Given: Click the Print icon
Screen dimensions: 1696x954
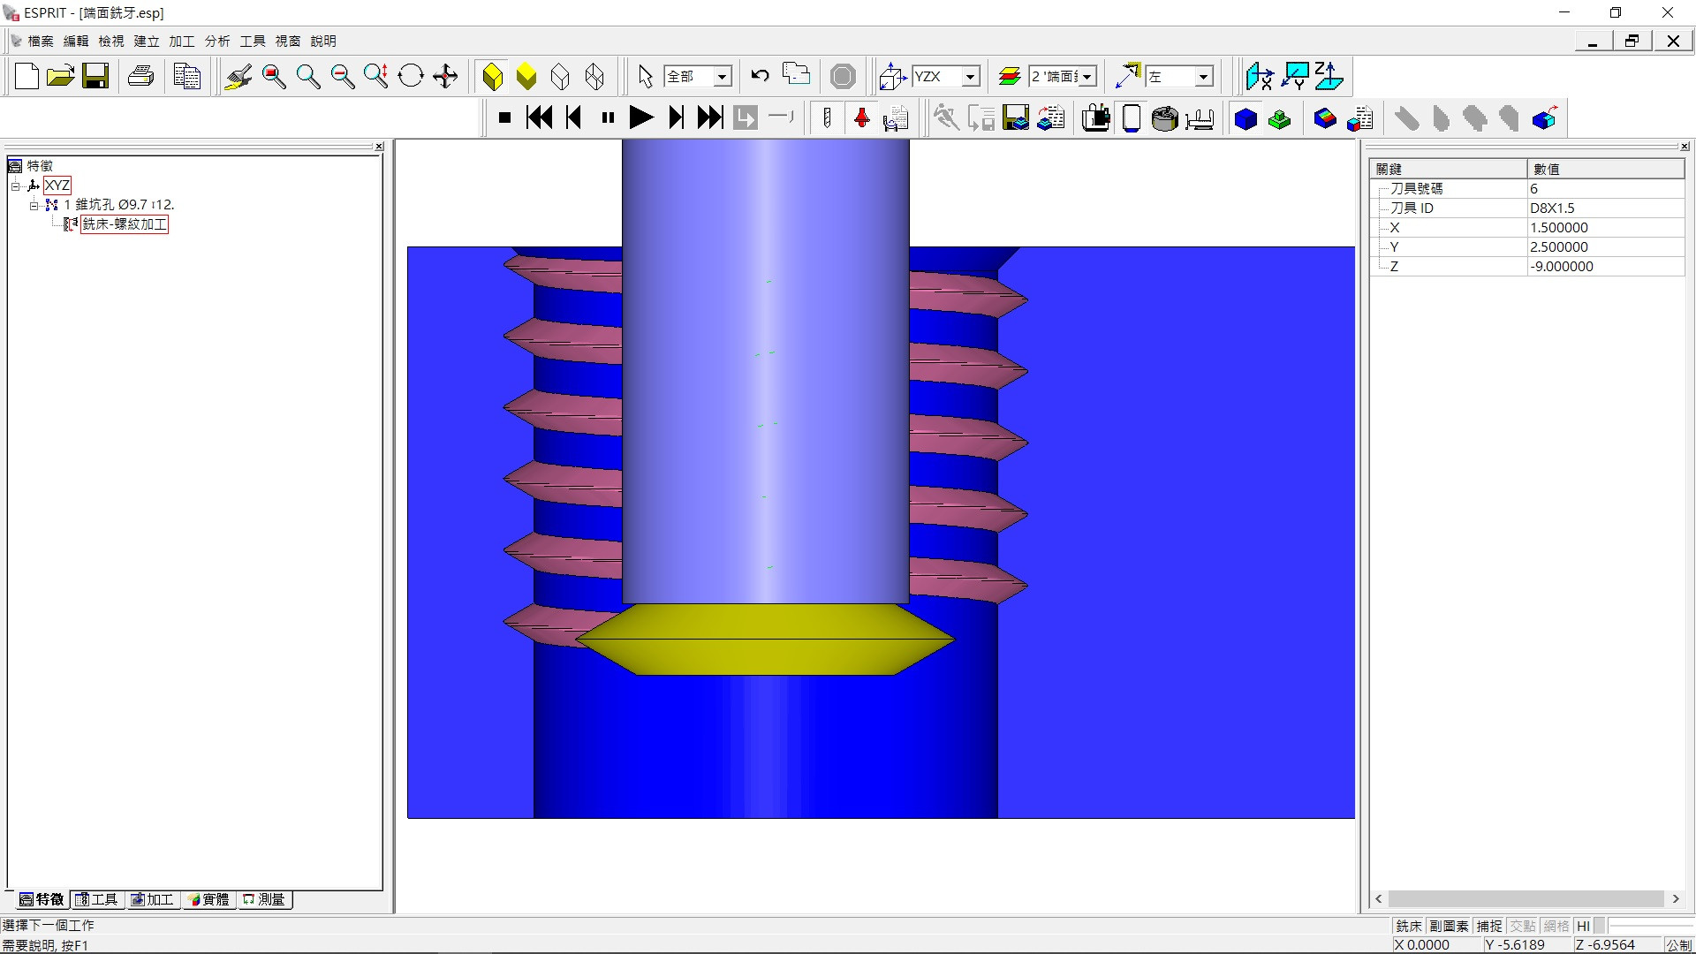Looking at the screenshot, I should (141, 76).
